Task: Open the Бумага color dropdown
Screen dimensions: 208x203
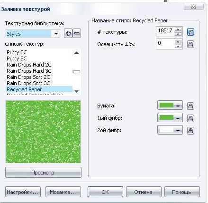Action: (170, 105)
